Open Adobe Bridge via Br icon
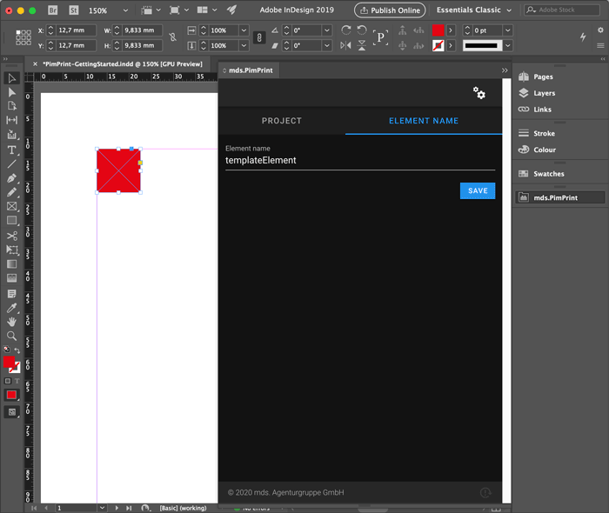The height and width of the screenshot is (513, 609). click(x=53, y=10)
